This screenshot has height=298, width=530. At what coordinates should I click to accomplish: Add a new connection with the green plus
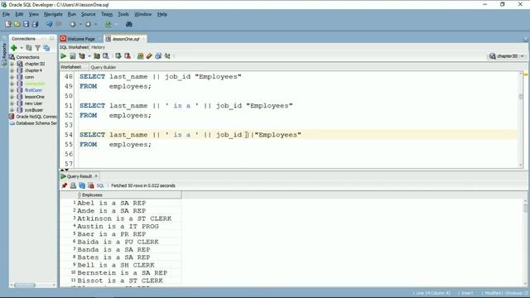tap(14, 48)
